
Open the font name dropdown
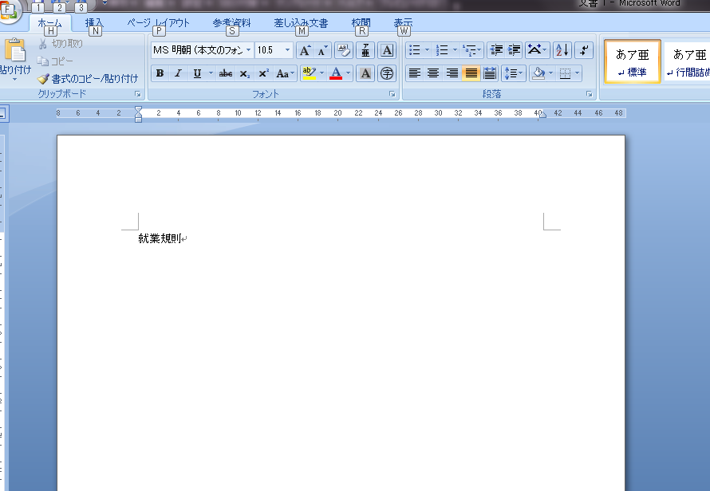pos(248,50)
